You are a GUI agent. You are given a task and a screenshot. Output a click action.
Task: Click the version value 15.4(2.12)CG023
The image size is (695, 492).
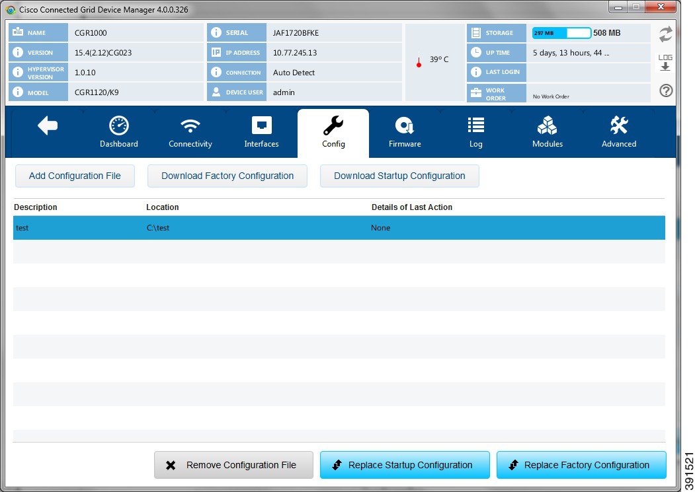(103, 53)
